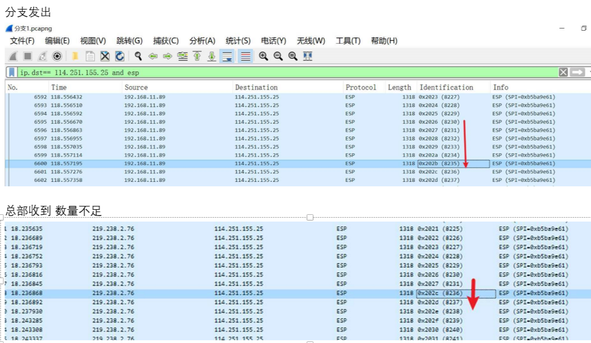Open Find Packet with the magnifier icon
This screenshot has width=591, height=343.
[x=138, y=56]
